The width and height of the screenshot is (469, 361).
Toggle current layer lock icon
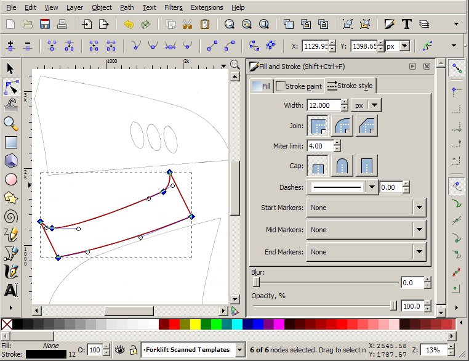[132, 350]
